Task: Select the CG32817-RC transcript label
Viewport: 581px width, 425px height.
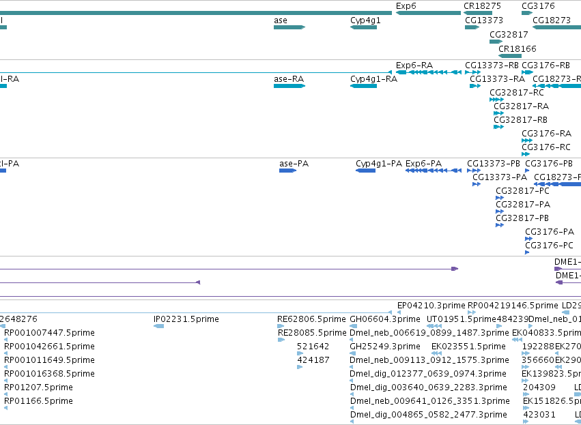Action: point(517,93)
